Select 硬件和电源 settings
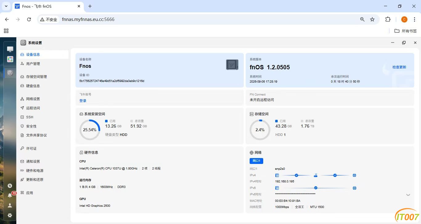 [x=43, y=171]
